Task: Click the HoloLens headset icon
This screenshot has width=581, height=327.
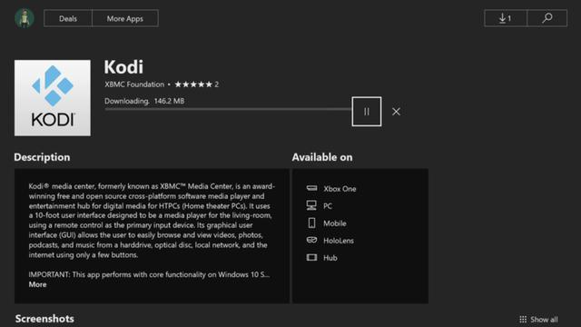Action: click(311, 240)
